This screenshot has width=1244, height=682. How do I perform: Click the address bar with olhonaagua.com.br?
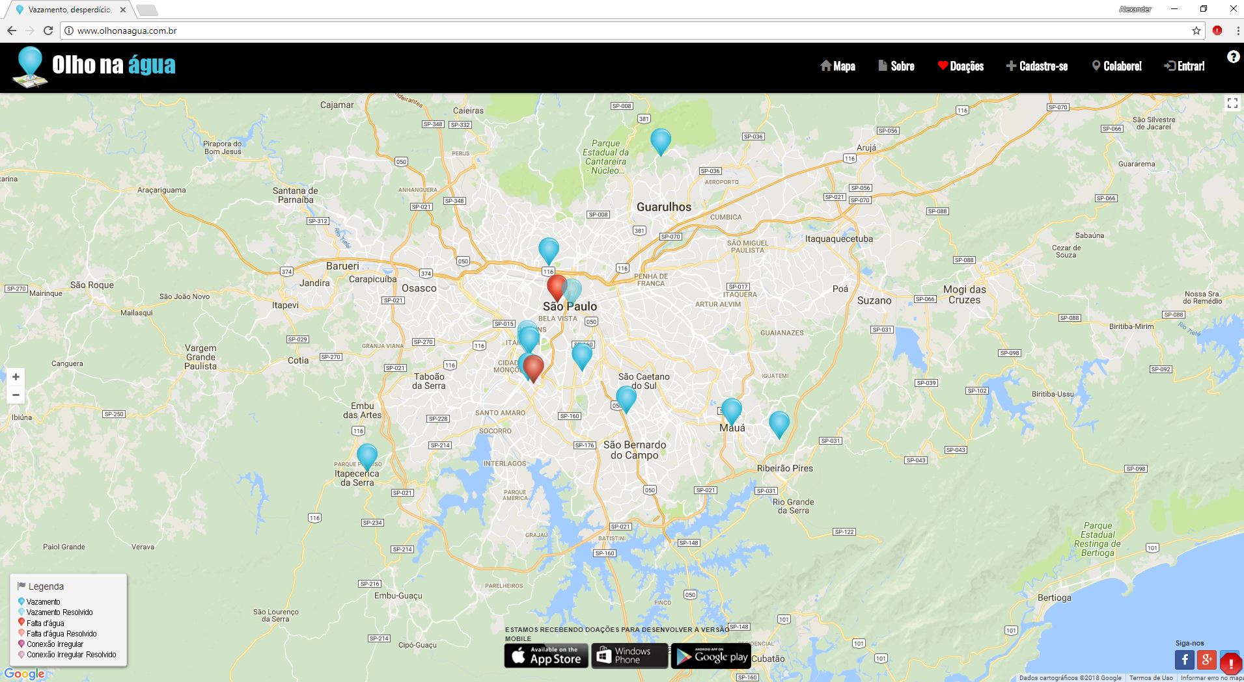[631, 31]
